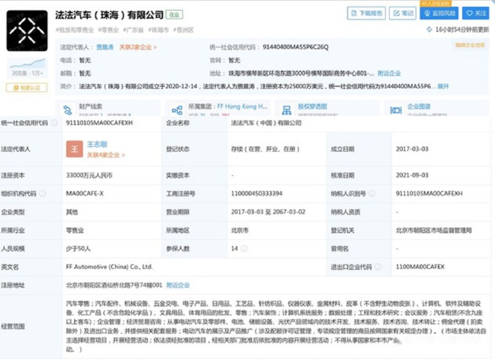The height and width of the screenshot is (363, 495).
Task: Click company name 法法汽车（中国）有限公司 cell
Action: click(x=266, y=123)
